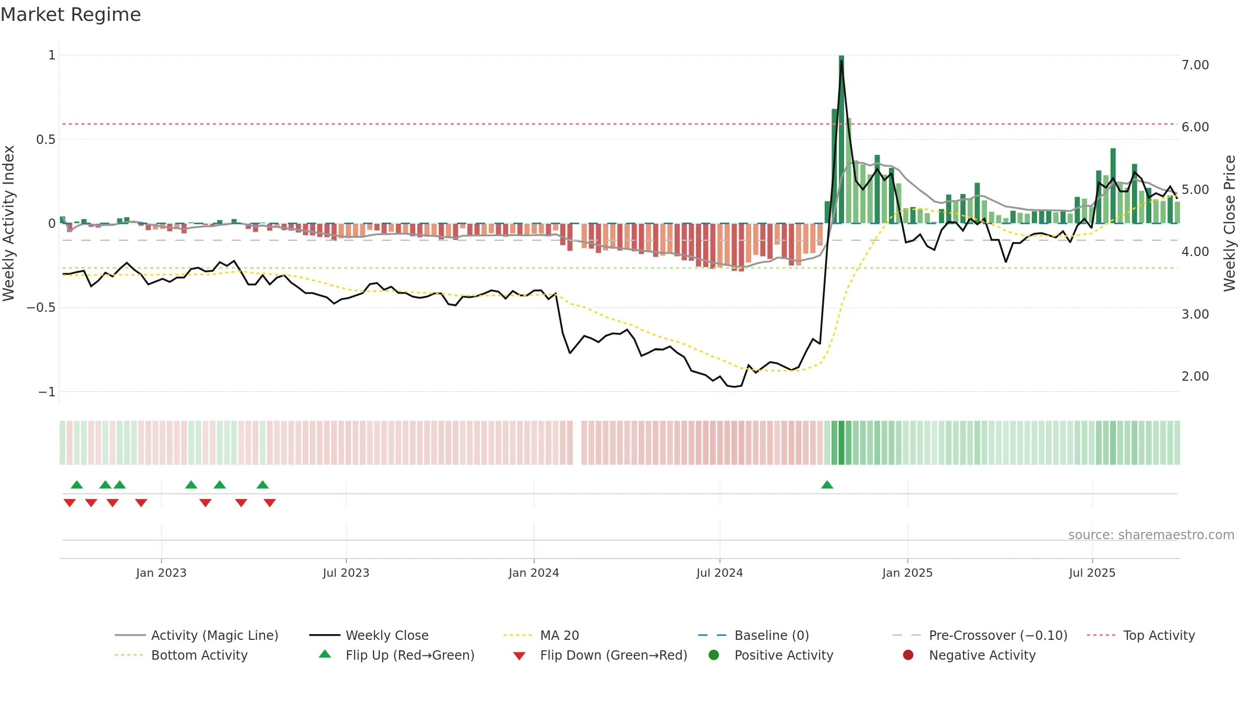Select the rightmost red Flip Down marker
This screenshot has height=704, width=1252.
[x=270, y=503]
